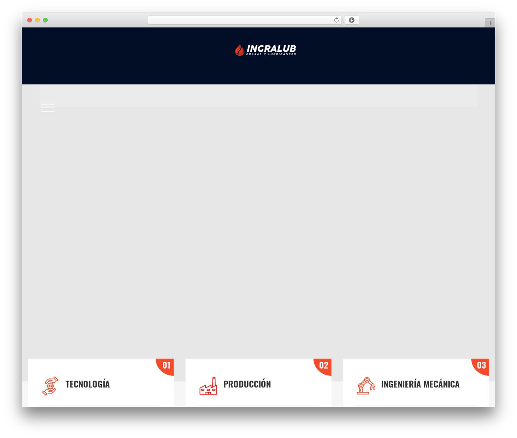Screen dimensions: 517x438
Task: Minimize the window with yellow button
Action: 37,20
